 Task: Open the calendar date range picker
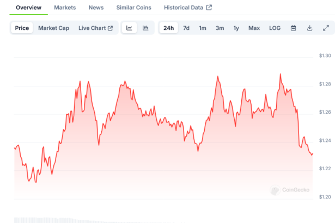click(x=293, y=28)
